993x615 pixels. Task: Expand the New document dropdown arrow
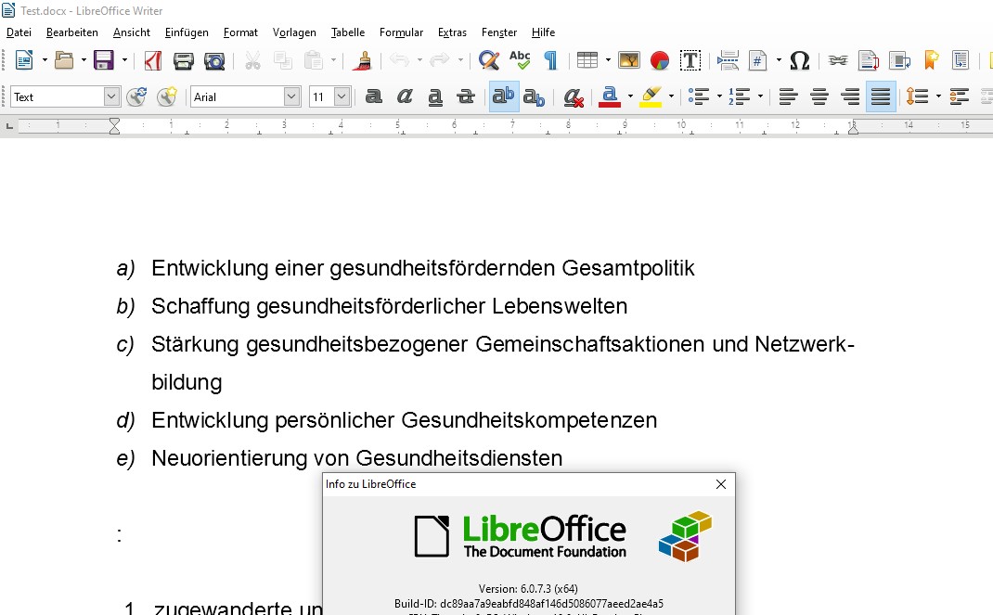click(45, 60)
